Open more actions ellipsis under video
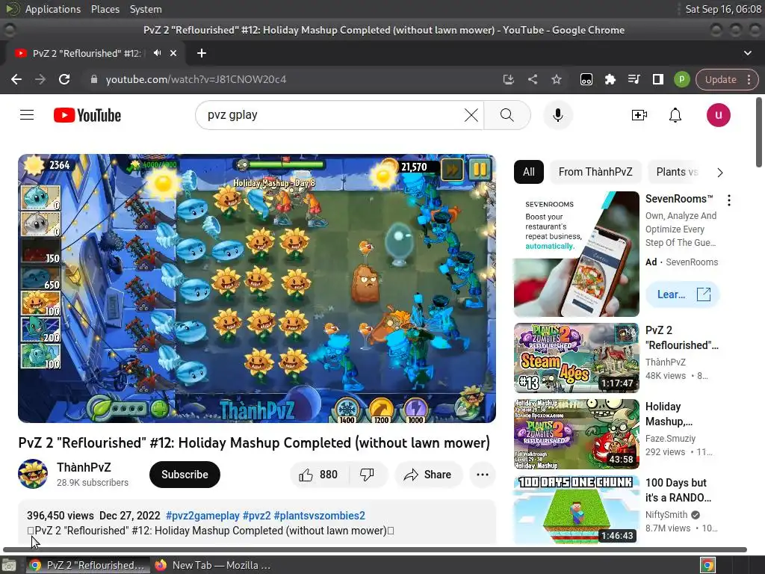This screenshot has width=765, height=574. click(482, 475)
